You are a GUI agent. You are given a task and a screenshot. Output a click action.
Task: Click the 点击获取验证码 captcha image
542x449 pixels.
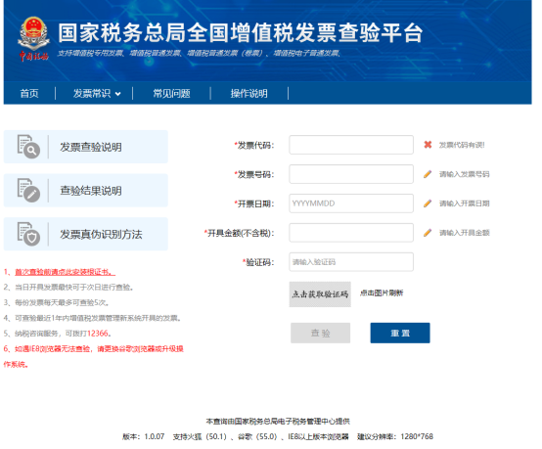[320, 294]
